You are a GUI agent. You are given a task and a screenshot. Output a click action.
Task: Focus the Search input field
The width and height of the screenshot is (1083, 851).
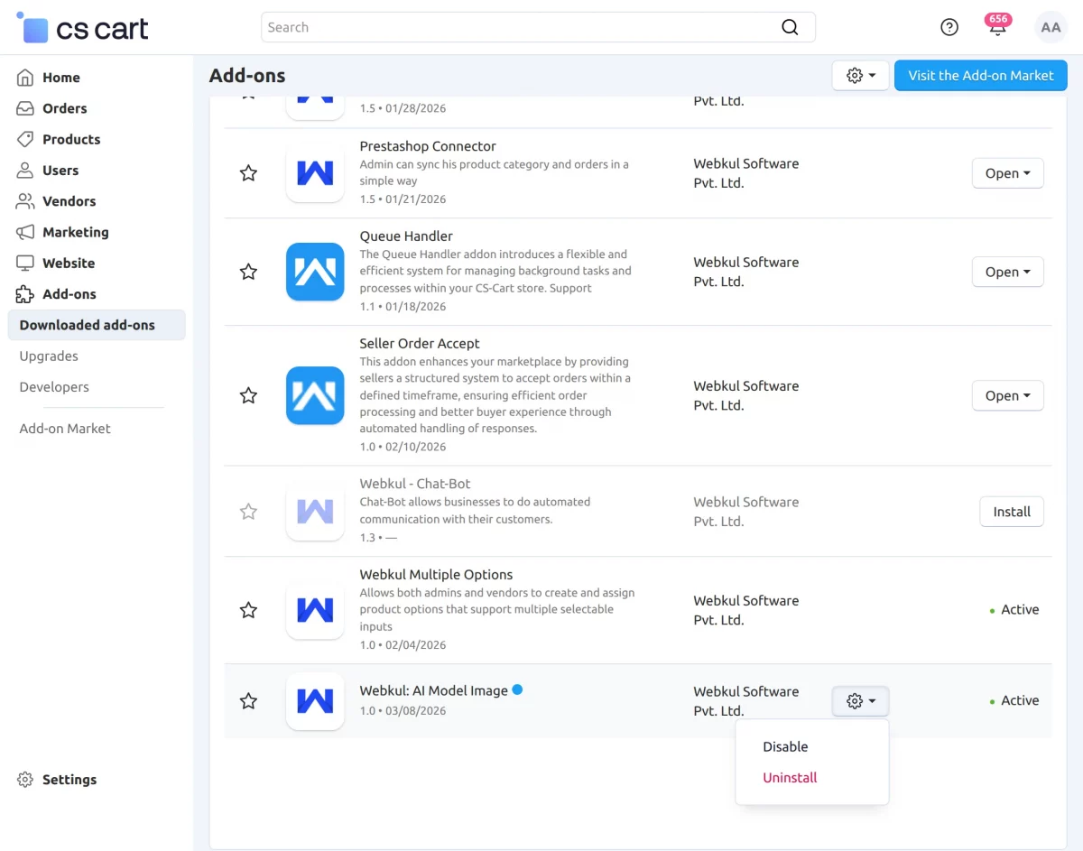pos(538,27)
